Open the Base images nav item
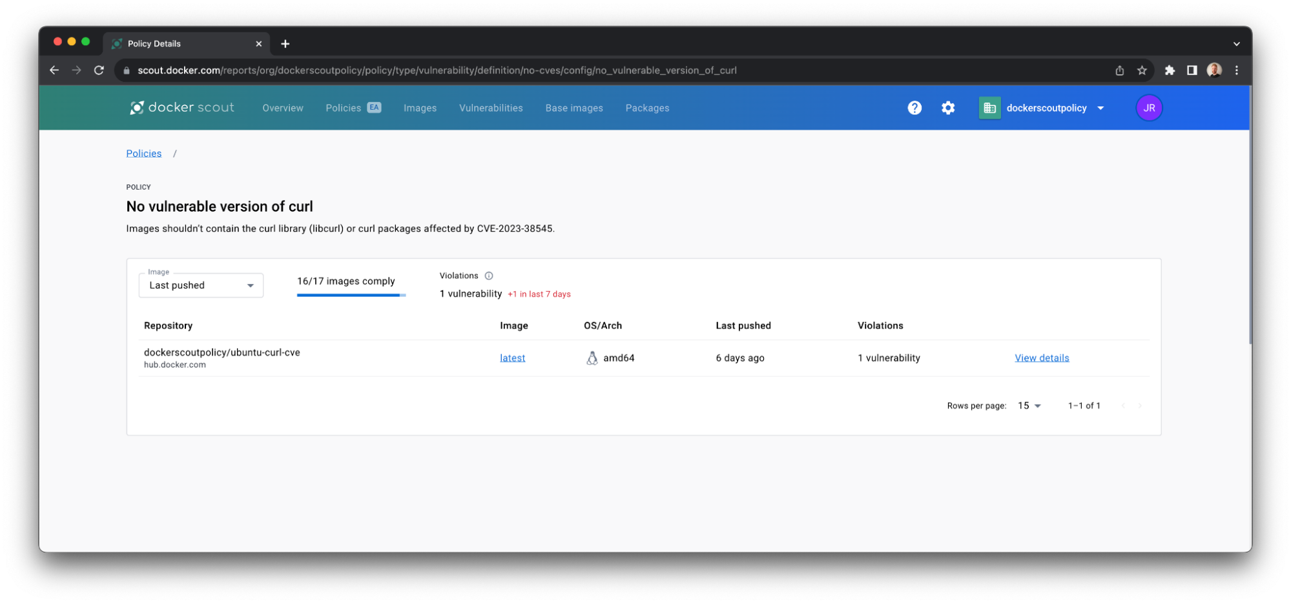This screenshot has width=1291, height=604. [573, 108]
